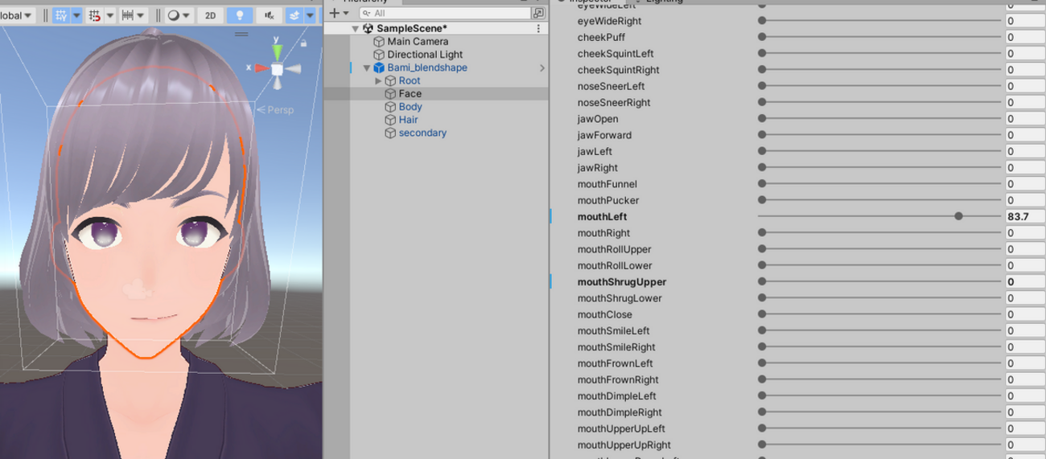Focus the Hierarchy search field
The width and height of the screenshot is (1046, 459).
coord(445,14)
